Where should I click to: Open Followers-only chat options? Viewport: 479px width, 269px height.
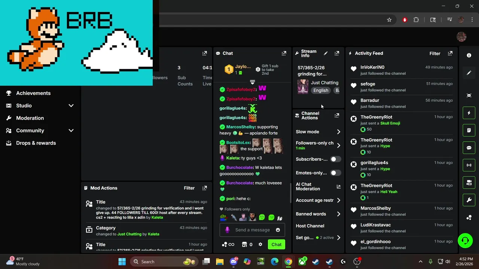click(x=318, y=145)
